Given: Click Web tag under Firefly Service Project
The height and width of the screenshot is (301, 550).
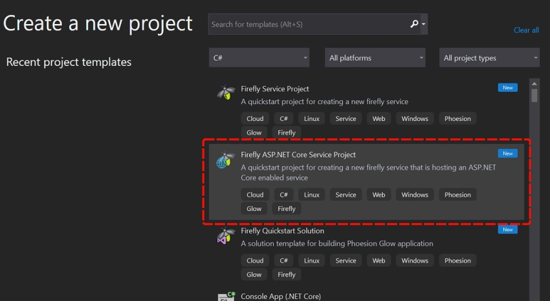Looking at the screenshot, I should 379,118.
